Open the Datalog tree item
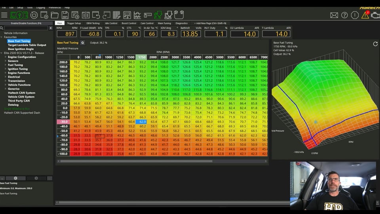380x214 pixels. [x=13, y=105]
